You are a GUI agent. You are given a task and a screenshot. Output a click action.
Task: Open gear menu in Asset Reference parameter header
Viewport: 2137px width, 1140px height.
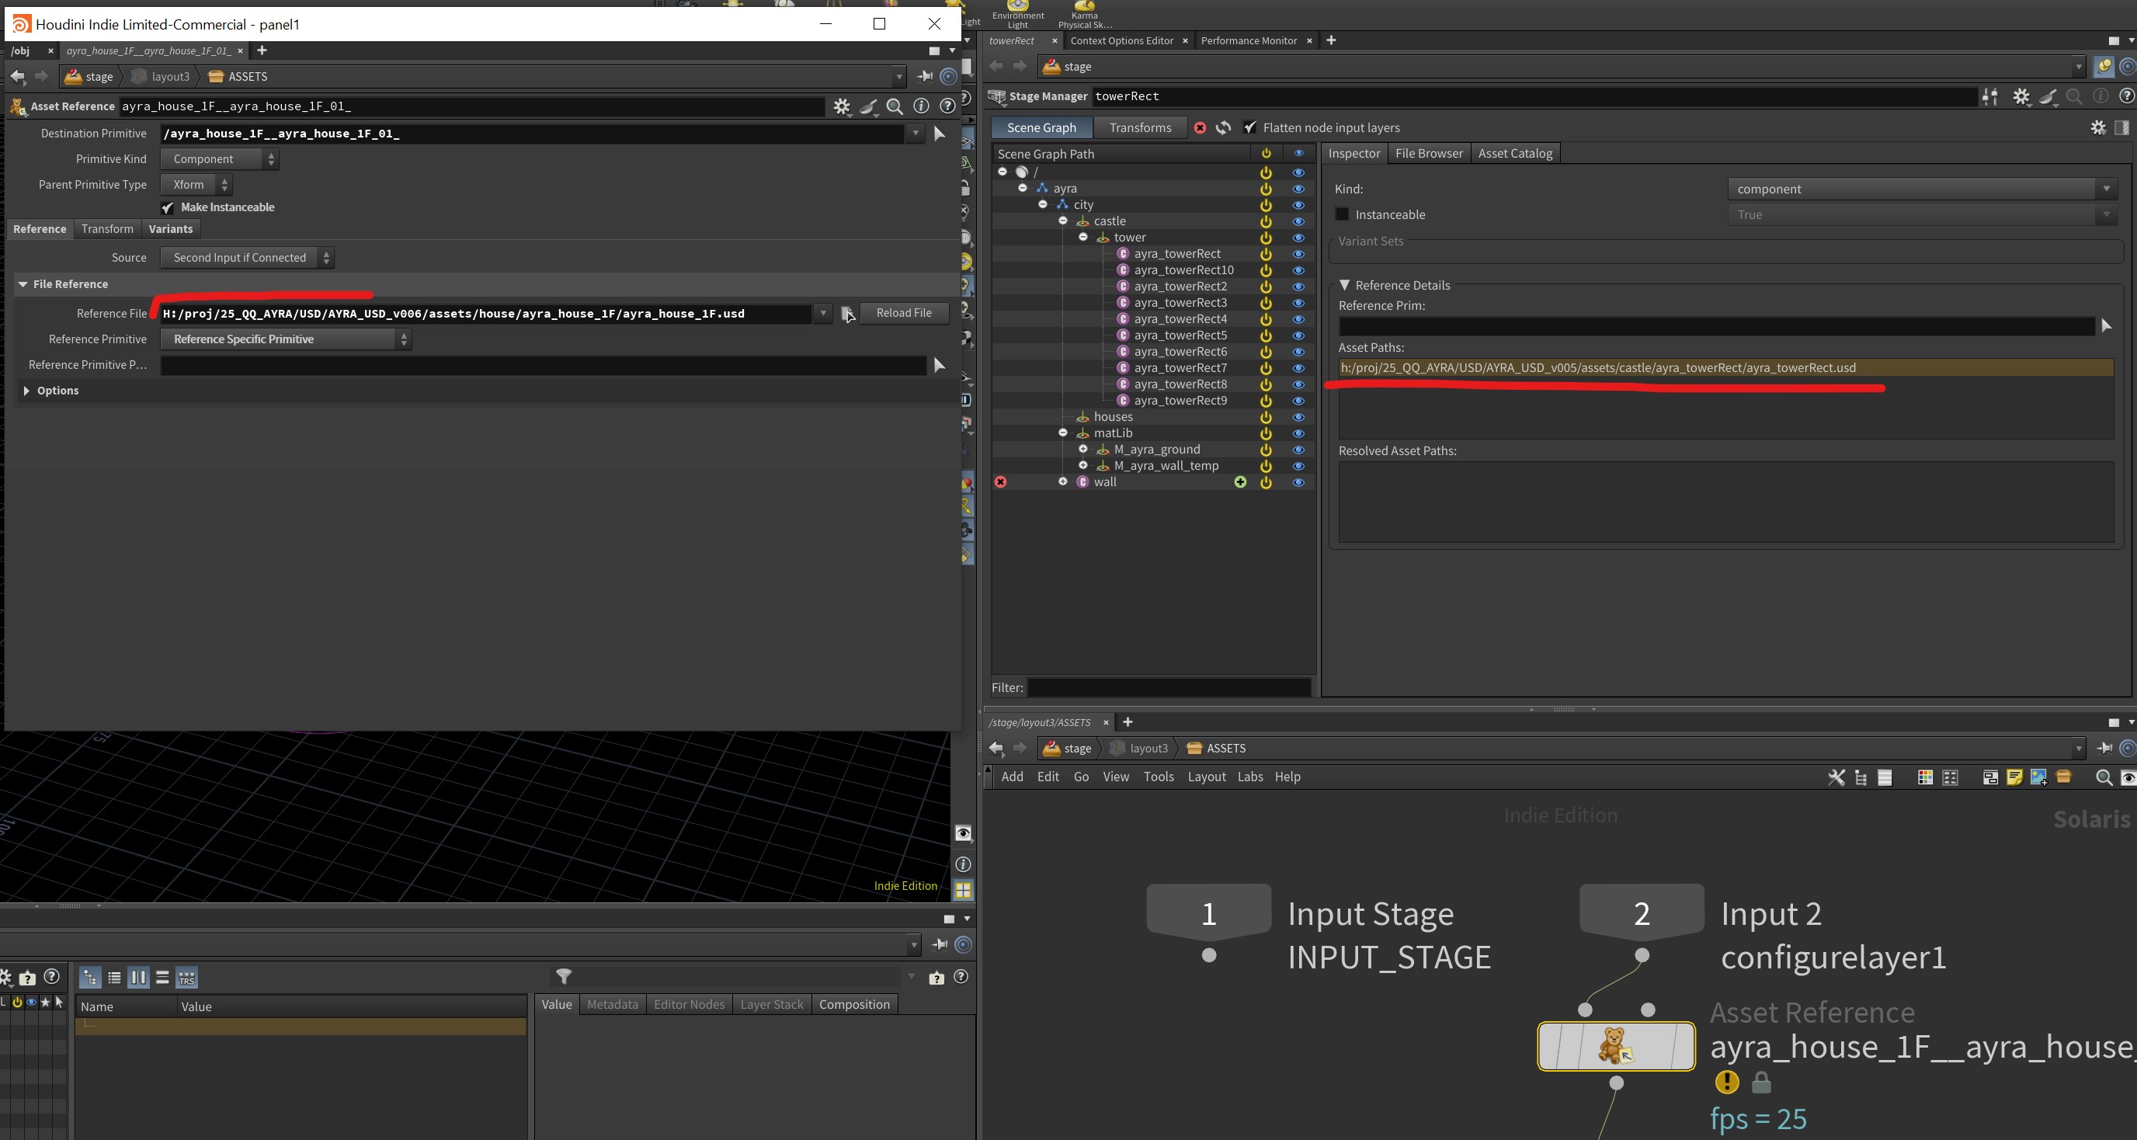click(842, 106)
